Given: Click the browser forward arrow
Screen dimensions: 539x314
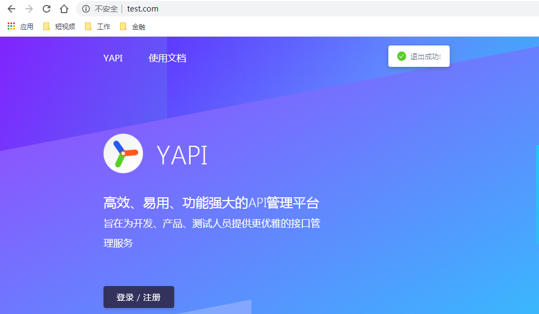Looking at the screenshot, I should [29, 9].
